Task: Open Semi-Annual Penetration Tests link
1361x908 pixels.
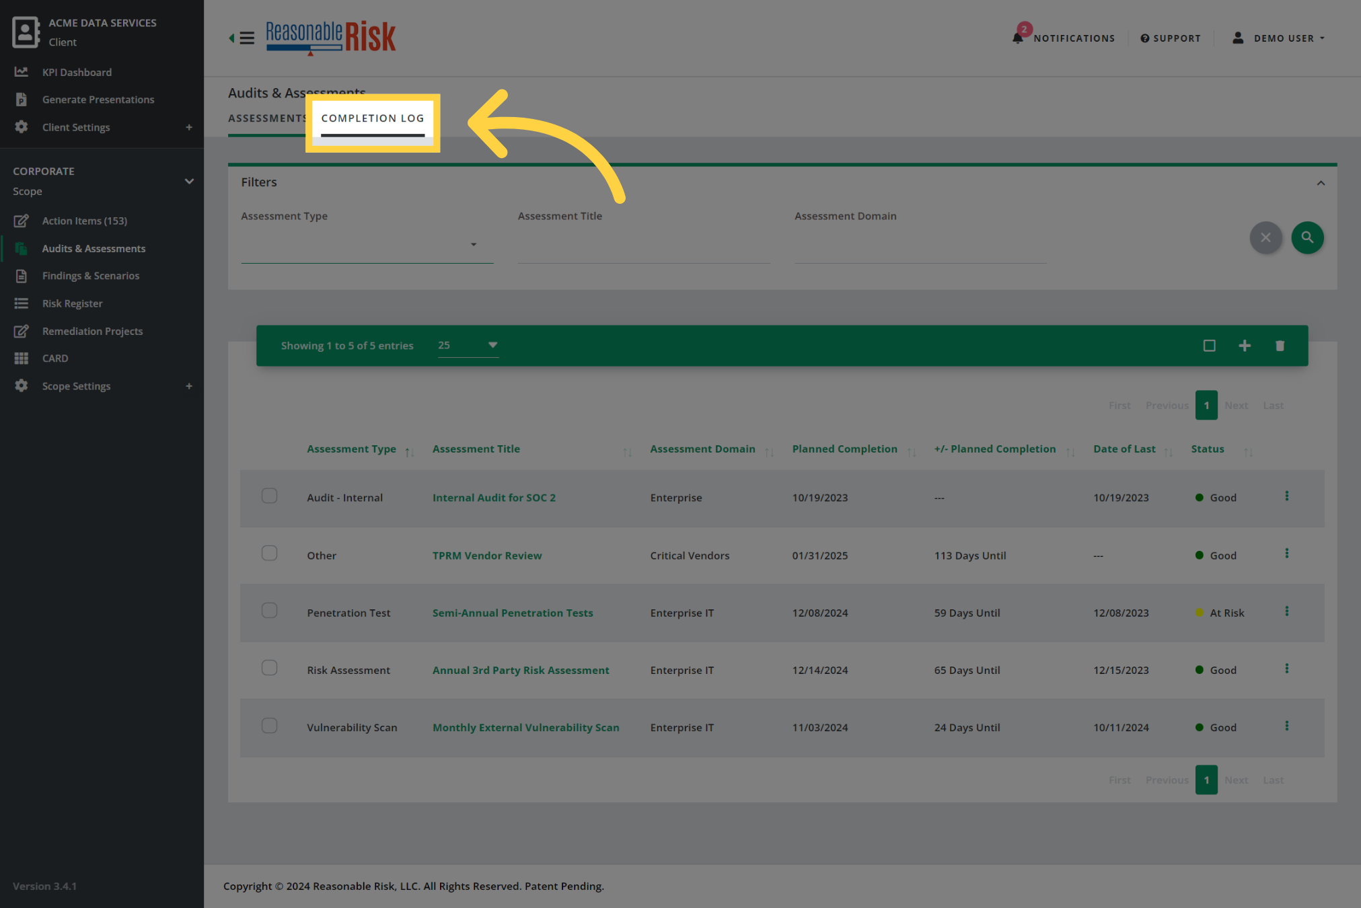Action: tap(512, 613)
